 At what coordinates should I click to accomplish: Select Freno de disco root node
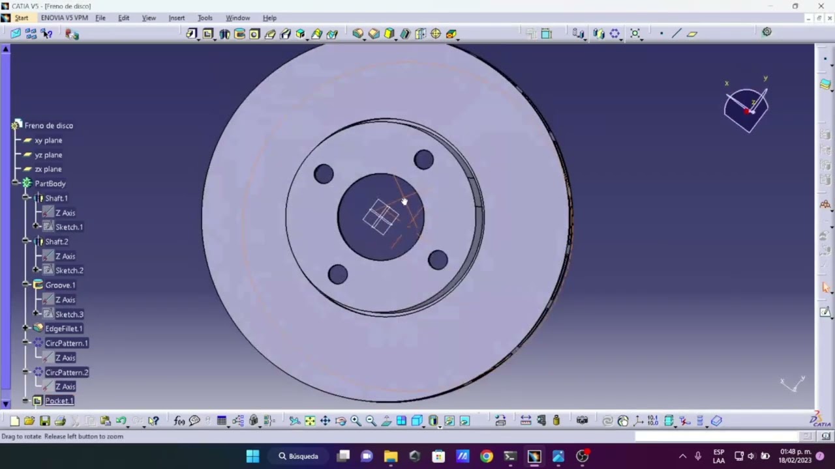[49, 125]
